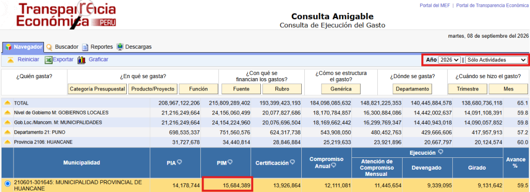Image resolution: width=530 pixels, height=192 pixels.
Task: Select the Municipalidad Provincial de Huancane radio button
Action: (7, 184)
